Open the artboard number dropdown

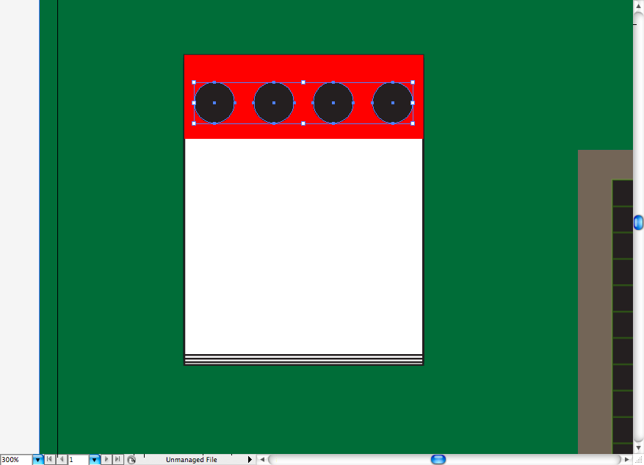[x=94, y=460]
